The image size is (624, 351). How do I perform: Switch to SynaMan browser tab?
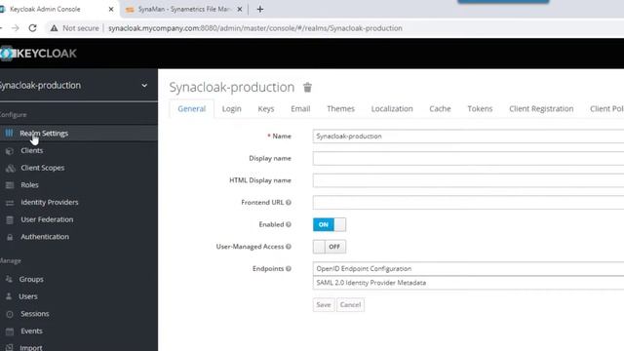tap(184, 9)
